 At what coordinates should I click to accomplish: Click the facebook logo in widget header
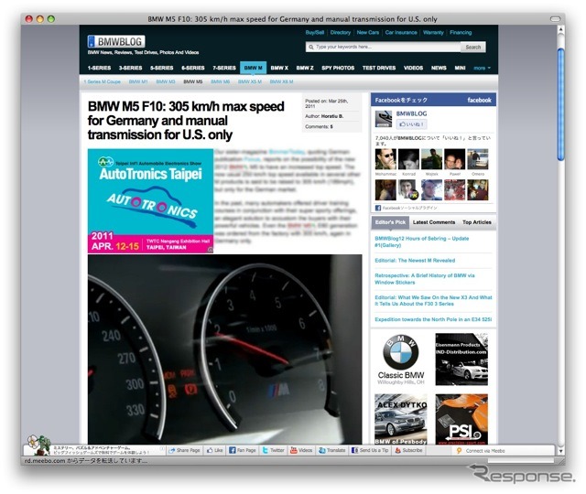(x=479, y=100)
